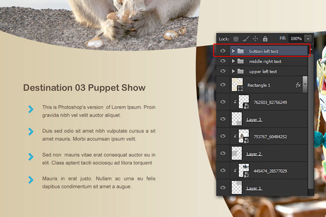
Task: Select the Layer 1 thumbnail
Action: (x=237, y=187)
